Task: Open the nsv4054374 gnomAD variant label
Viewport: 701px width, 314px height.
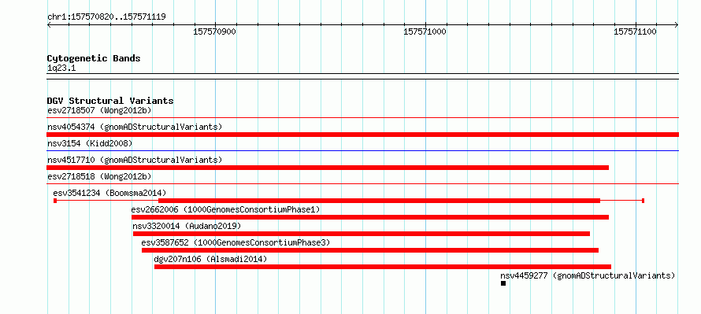Action: [135, 127]
